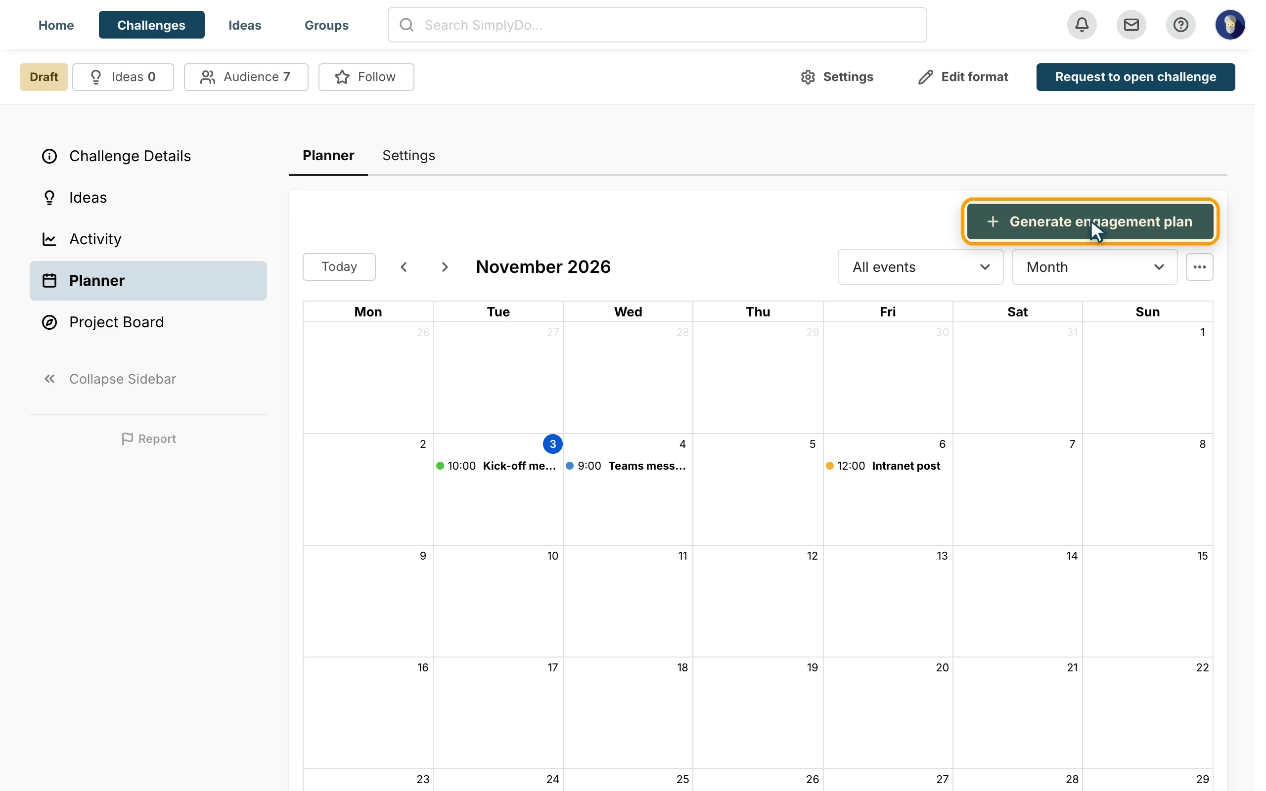This screenshot has height=791, width=1266.
Task: Open Activity in the sidebar
Action: click(x=148, y=239)
